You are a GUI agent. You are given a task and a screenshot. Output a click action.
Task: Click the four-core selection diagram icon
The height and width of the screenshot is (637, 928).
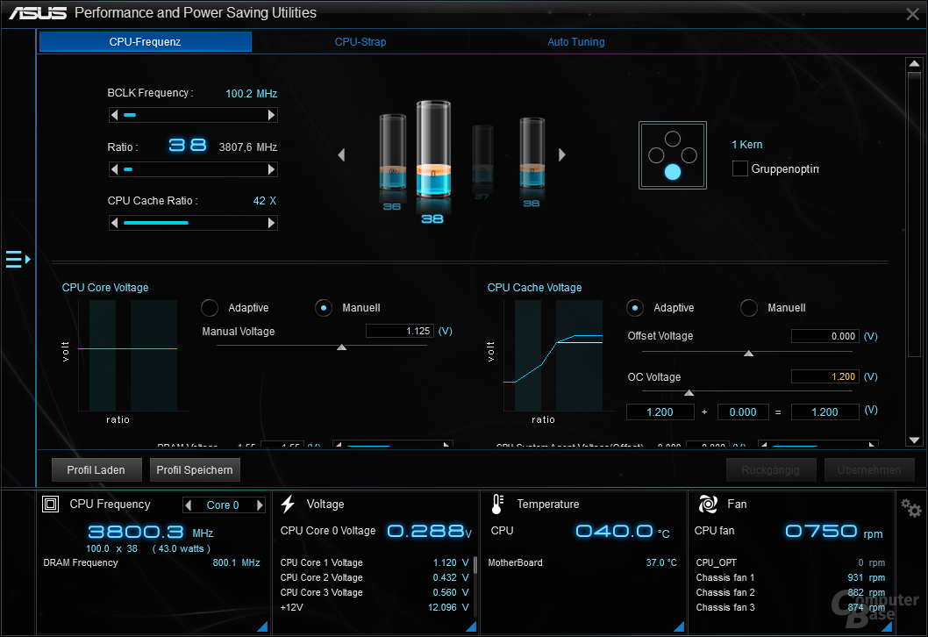672,155
